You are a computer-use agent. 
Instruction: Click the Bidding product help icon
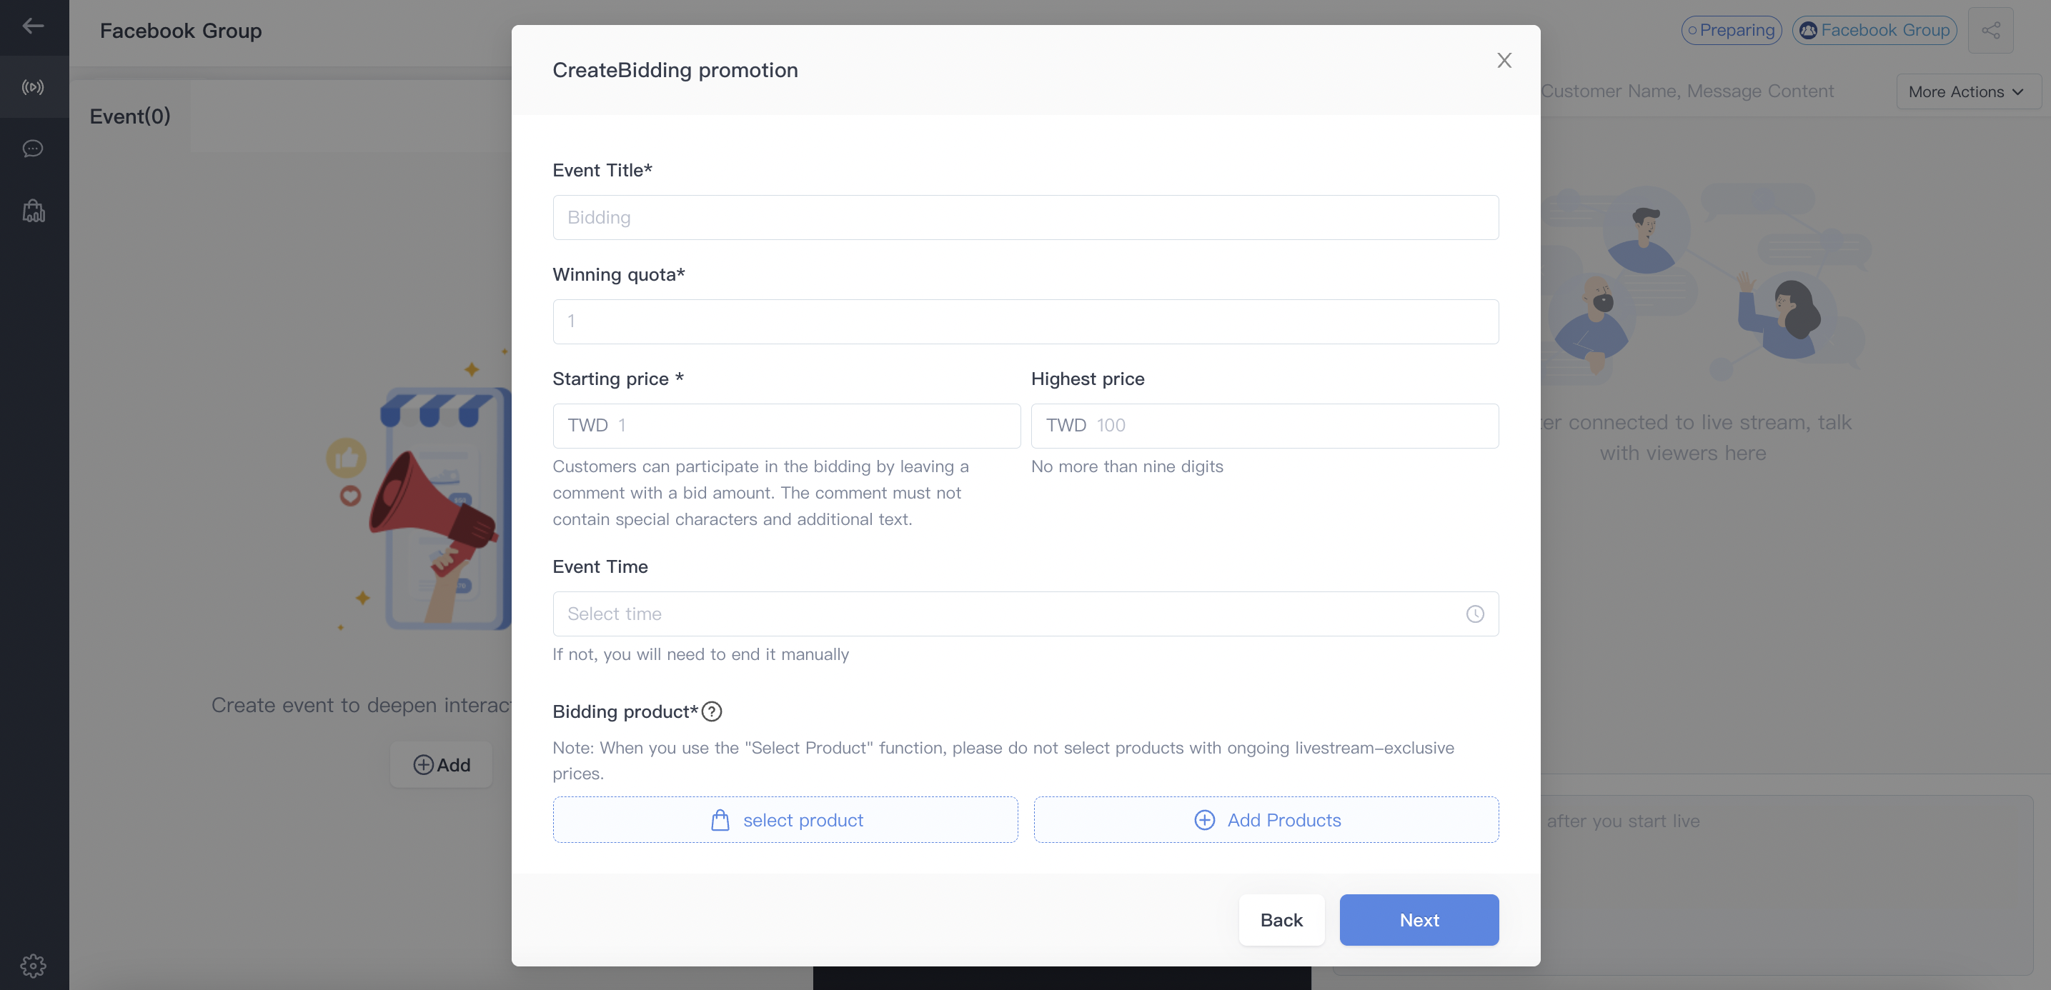coord(712,711)
